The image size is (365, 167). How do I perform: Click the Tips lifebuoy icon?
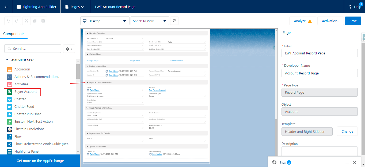click(274, 162)
